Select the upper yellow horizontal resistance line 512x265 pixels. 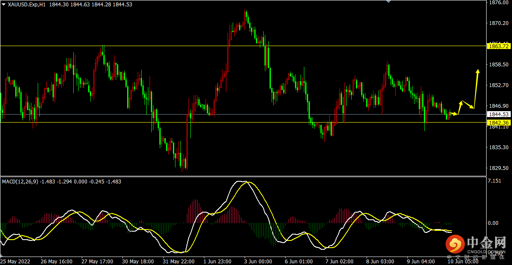242,46
